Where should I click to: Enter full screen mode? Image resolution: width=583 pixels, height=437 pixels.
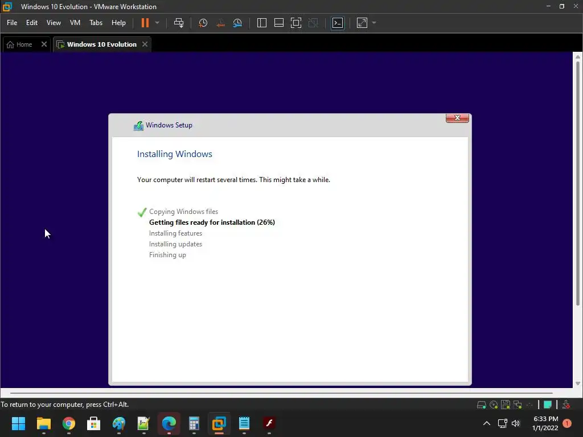point(296,23)
